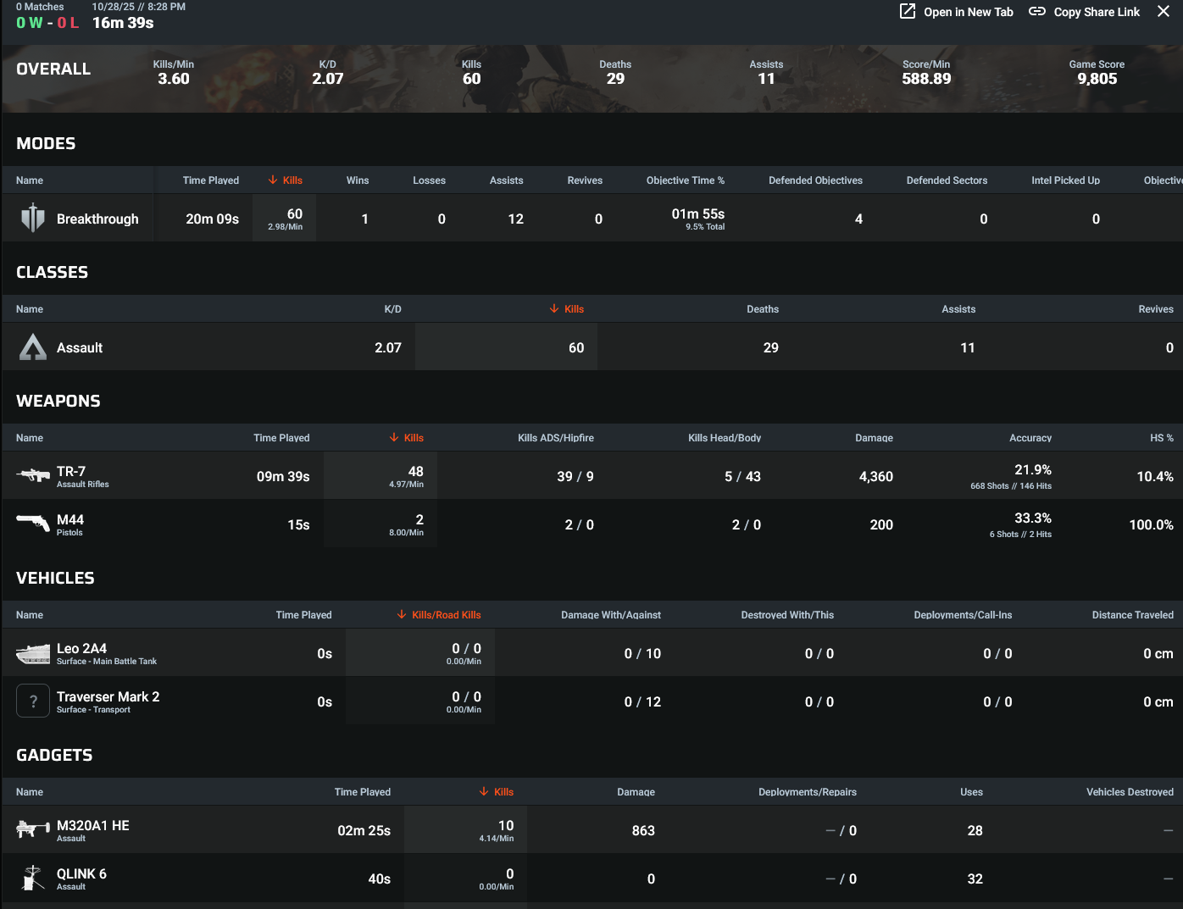Click the Kills sort arrow in Weapons table
The width and height of the screenshot is (1183, 909).
pos(394,437)
